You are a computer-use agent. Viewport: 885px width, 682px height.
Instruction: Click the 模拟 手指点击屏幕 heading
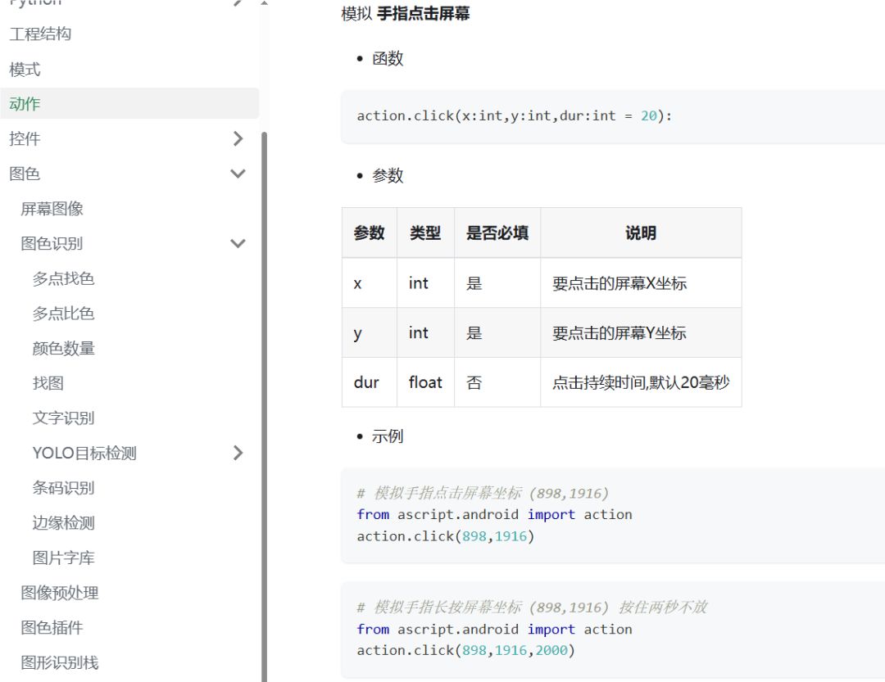tap(406, 14)
